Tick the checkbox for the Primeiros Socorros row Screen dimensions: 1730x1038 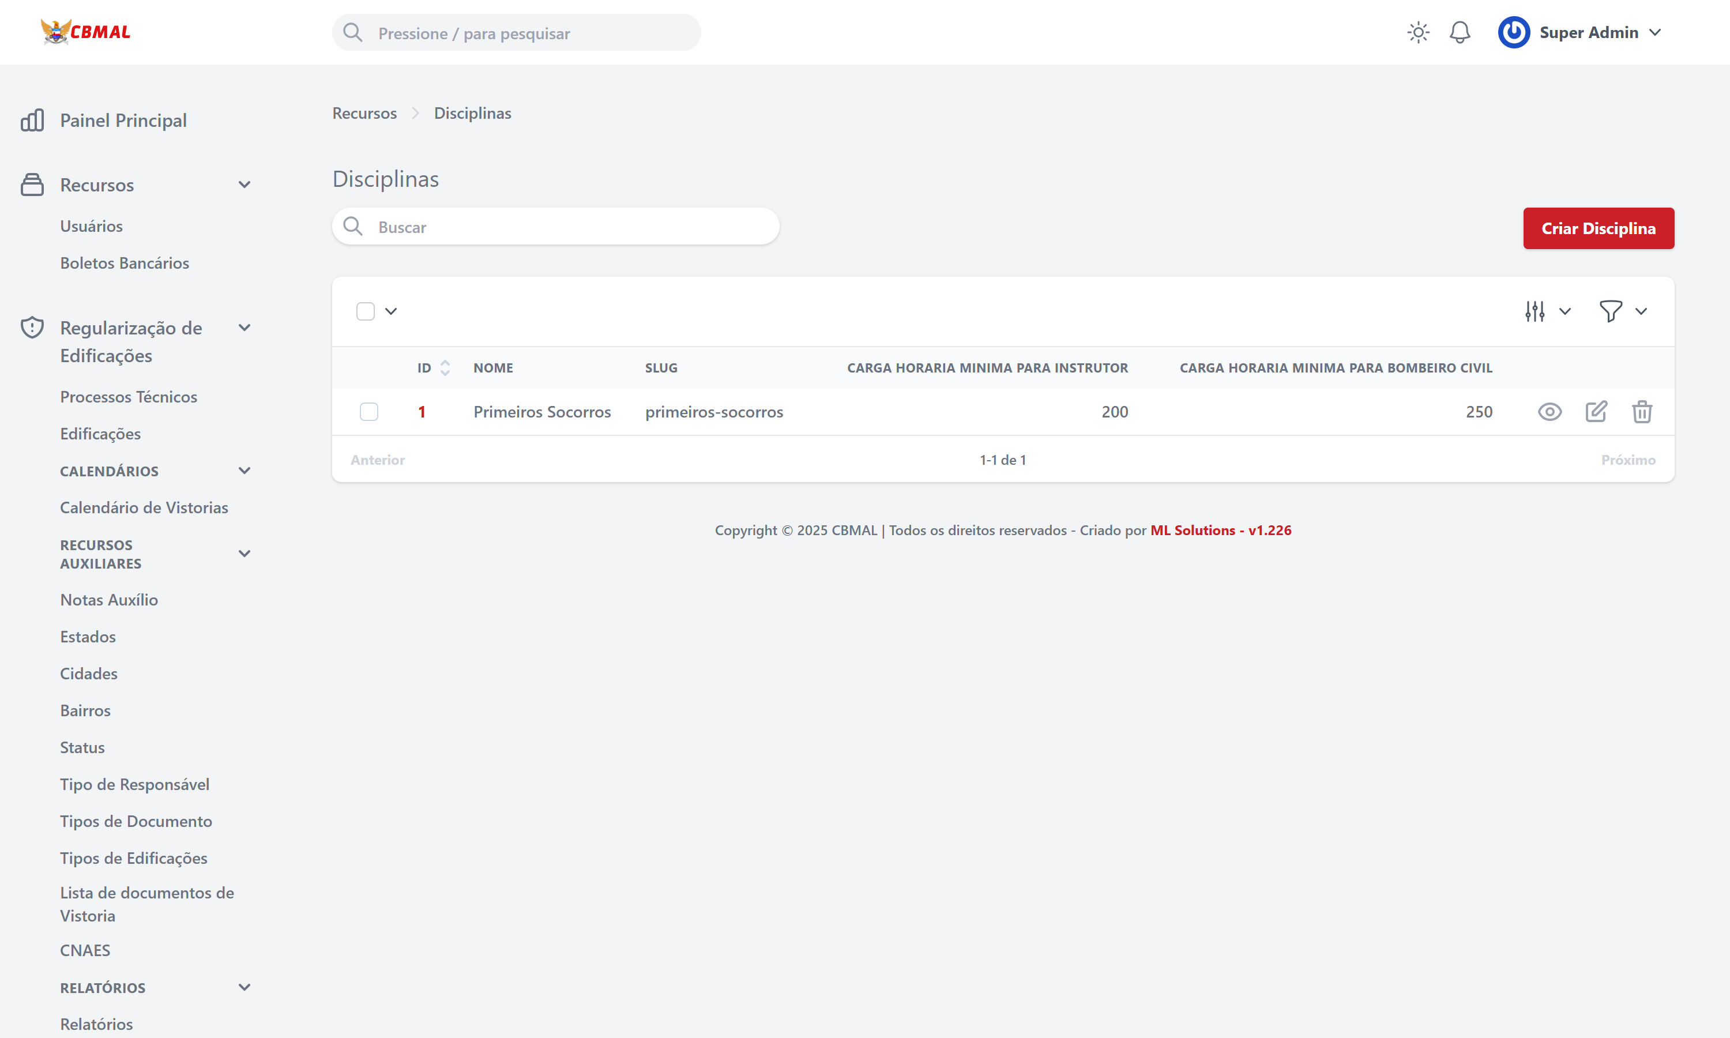(x=368, y=412)
